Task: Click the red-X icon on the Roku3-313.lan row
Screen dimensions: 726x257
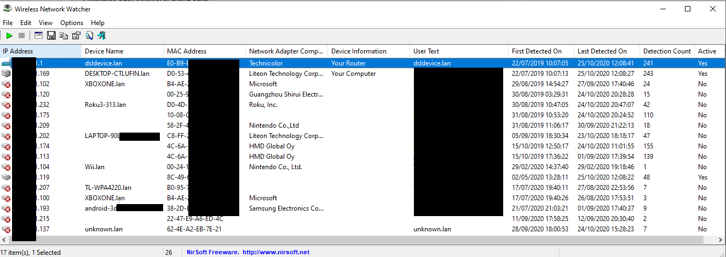Action: pos(7,105)
